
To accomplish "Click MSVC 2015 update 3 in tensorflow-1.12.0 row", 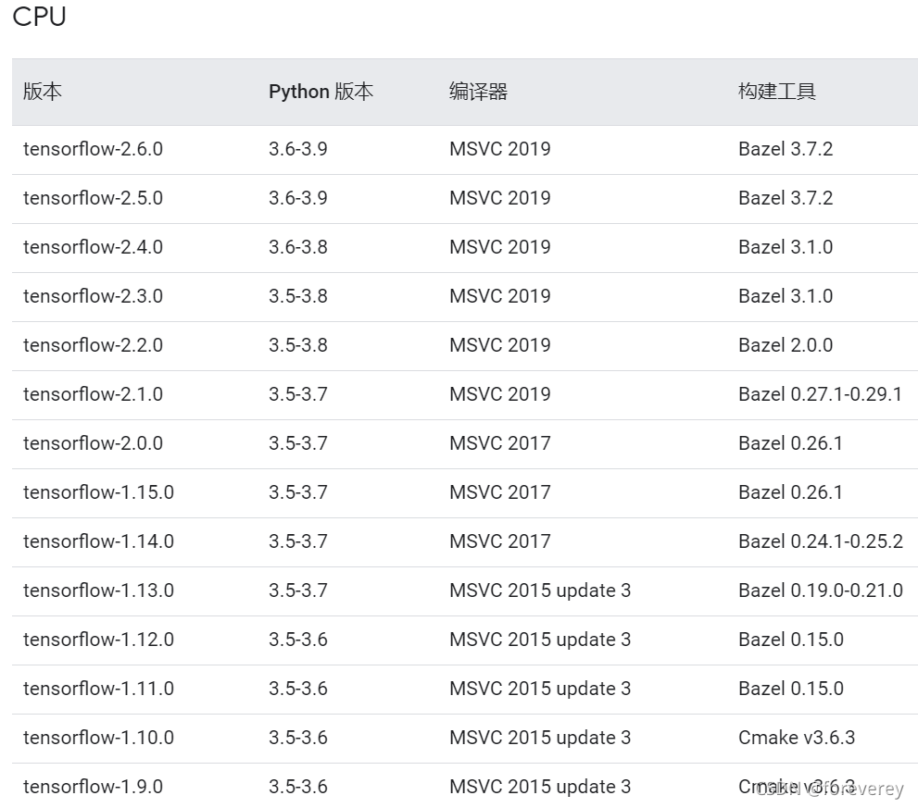I will pos(540,640).
